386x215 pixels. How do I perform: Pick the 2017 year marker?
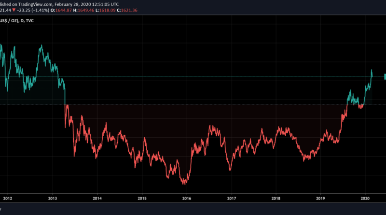click(x=232, y=198)
